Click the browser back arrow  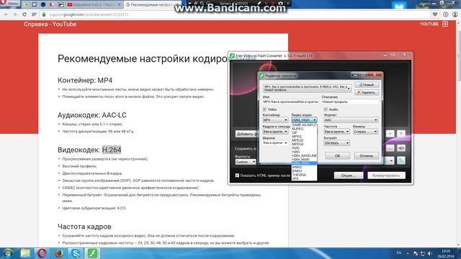tap(6, 14)
